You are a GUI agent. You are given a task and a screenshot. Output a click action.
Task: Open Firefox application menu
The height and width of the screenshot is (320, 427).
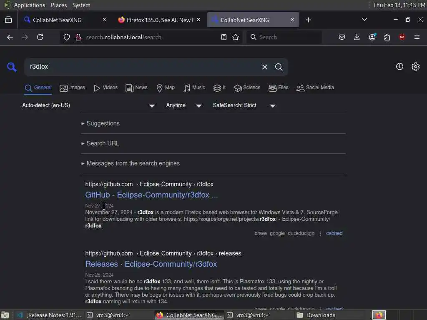tap(417, 37)
